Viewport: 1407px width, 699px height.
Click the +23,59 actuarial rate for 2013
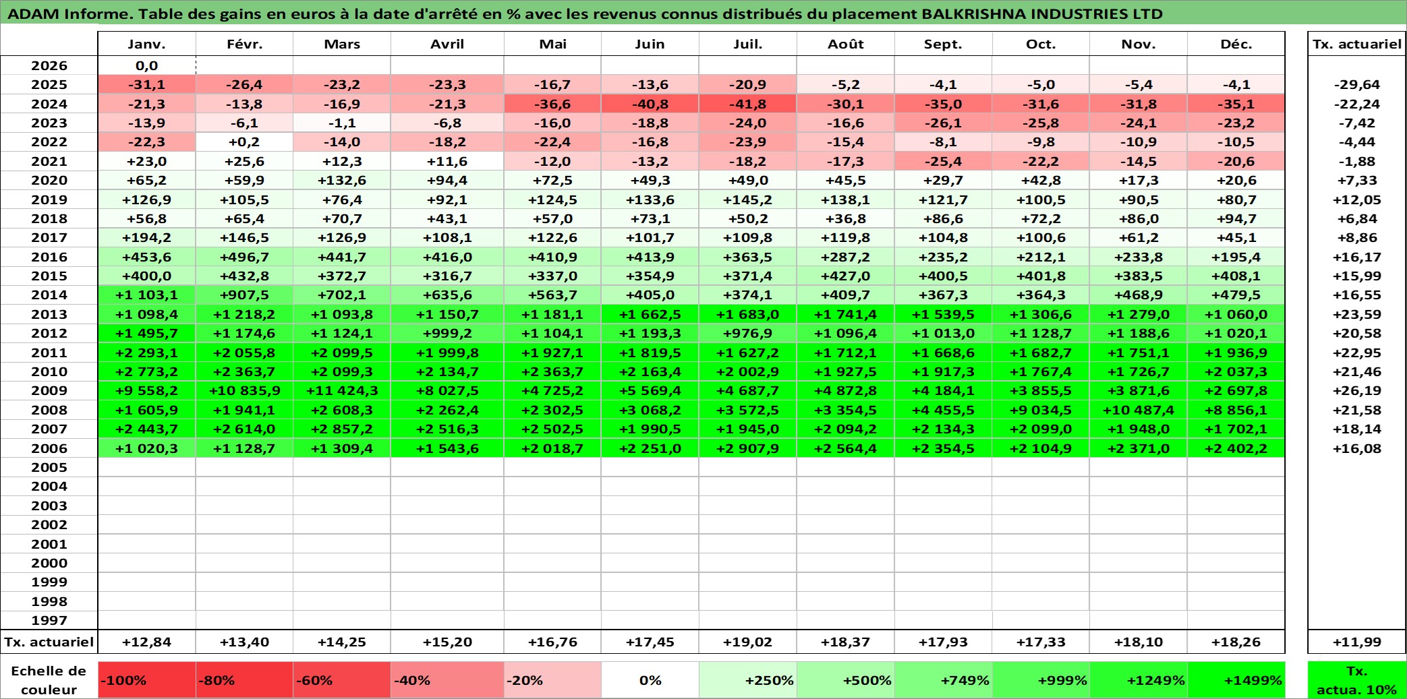pos(1356,314)
